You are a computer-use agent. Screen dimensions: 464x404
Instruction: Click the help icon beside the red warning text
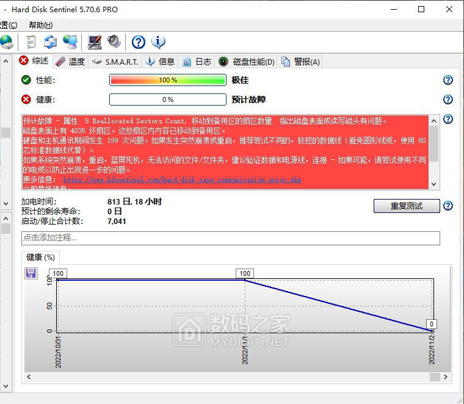click(x=448, y=119)
